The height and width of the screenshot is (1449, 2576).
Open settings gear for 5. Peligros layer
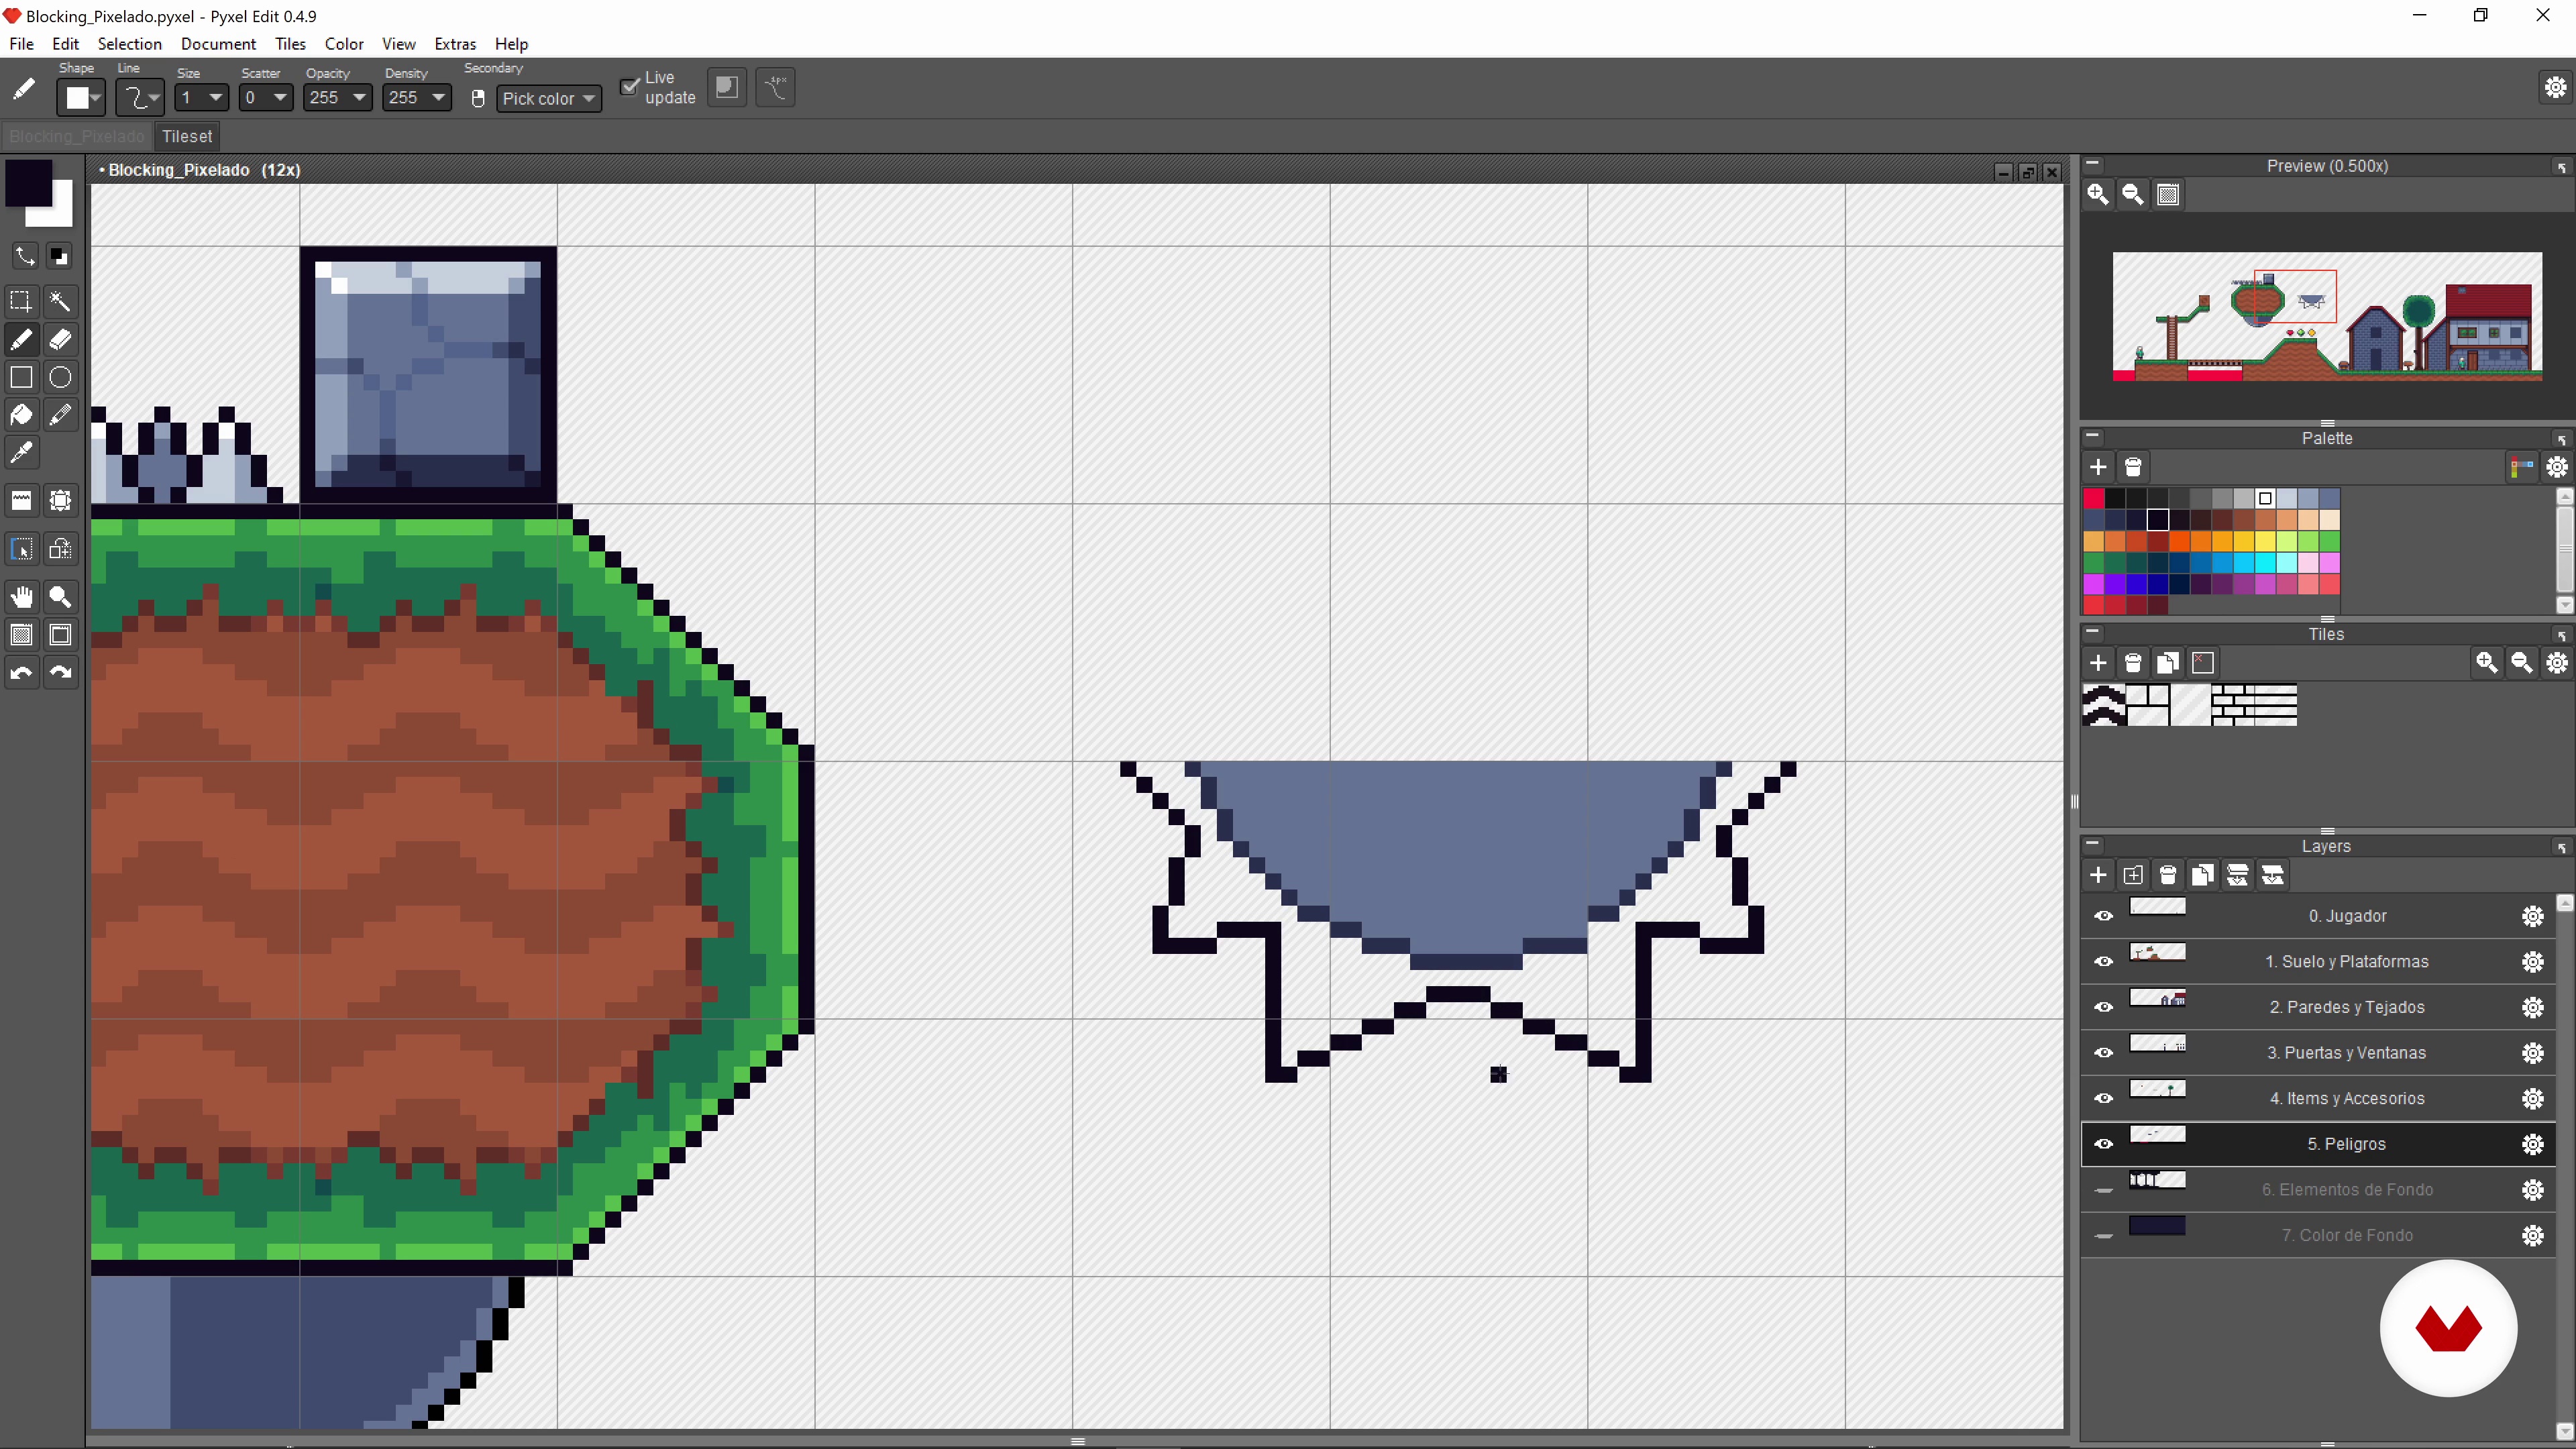click(x=2533, y=1144)
